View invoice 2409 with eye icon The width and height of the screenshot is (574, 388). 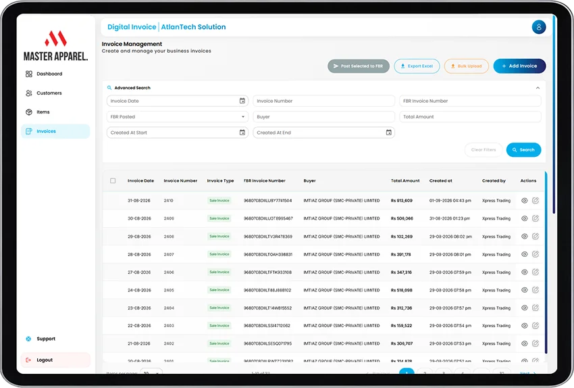pyautogui.click(x=524, y=219)
